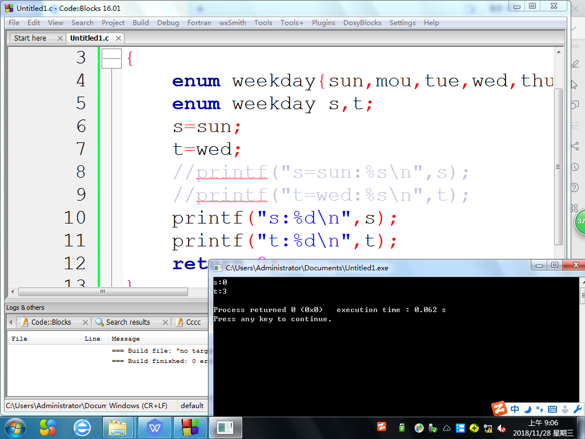Image resolution: width=585 pixels, height=439 pixels.
Task: Click the editor scroll-up arrow
Action: (559, 52)
